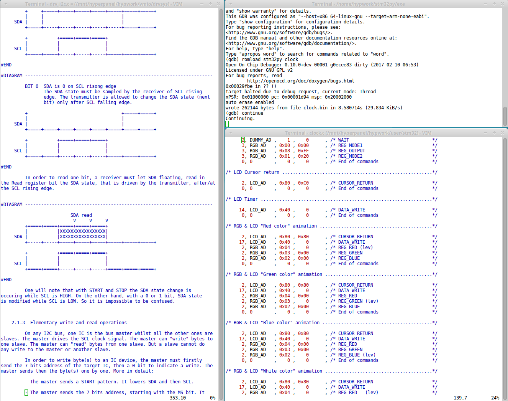Click the scrollbar of the clock.c VIM window

point(505,269)
